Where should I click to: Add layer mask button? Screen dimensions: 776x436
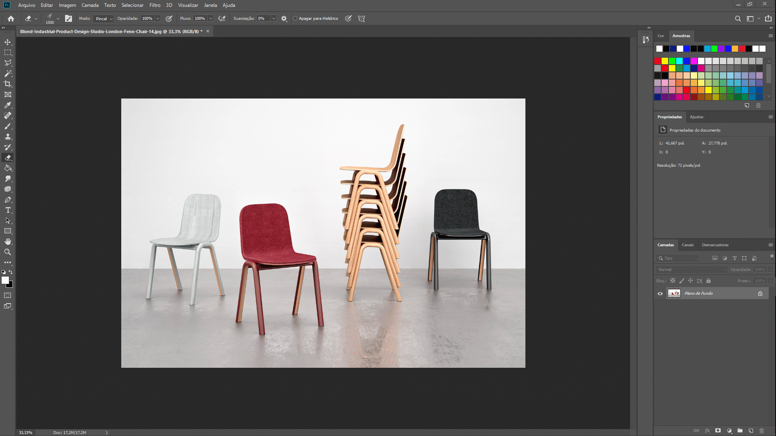coord(718,431)
